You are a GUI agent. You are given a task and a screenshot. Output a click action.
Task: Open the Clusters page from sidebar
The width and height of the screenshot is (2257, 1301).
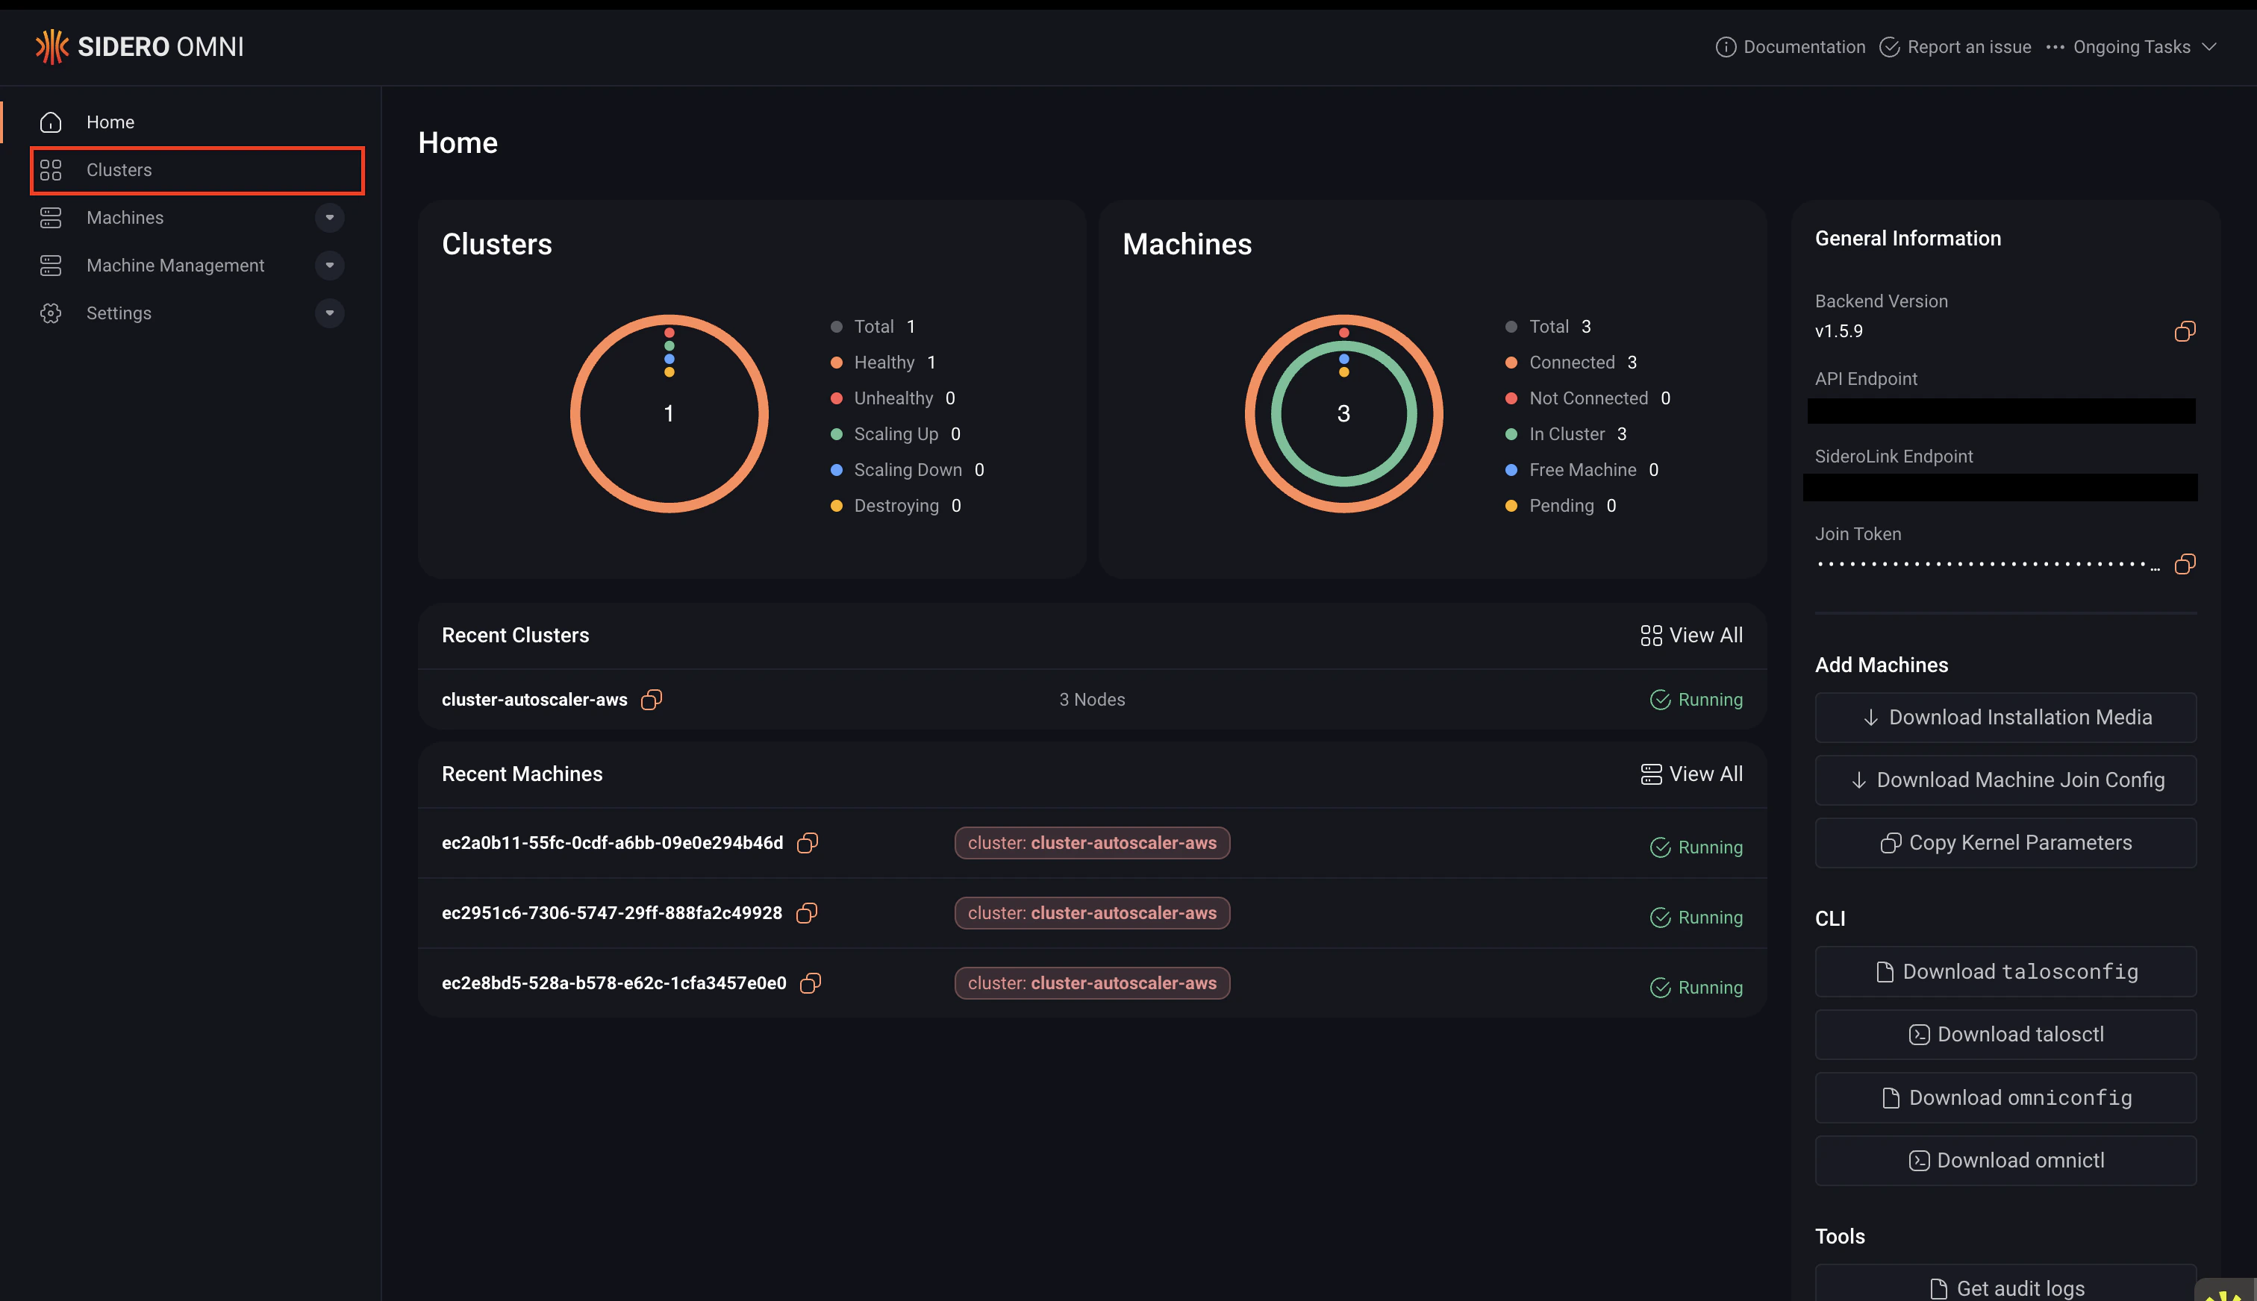[119, 170]
